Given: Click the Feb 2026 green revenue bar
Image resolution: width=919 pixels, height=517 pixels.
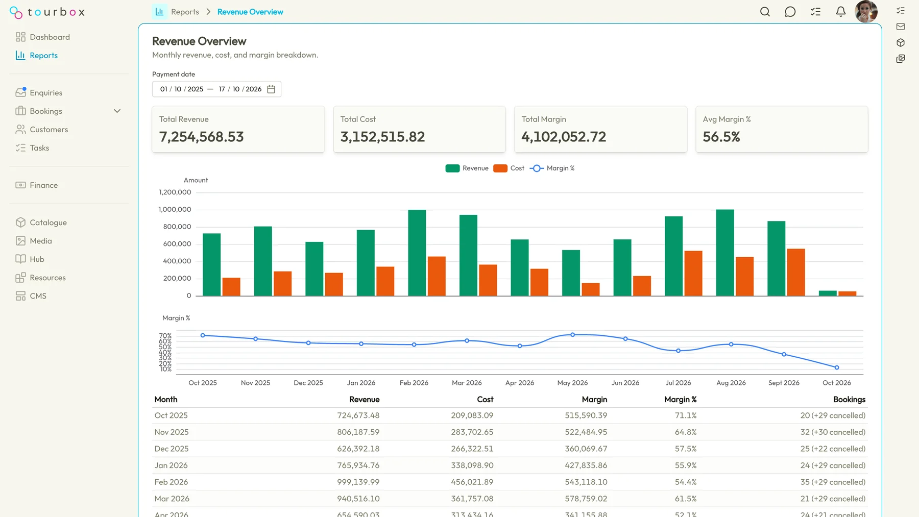Looking at the screenshot, I should coord(417,253).
